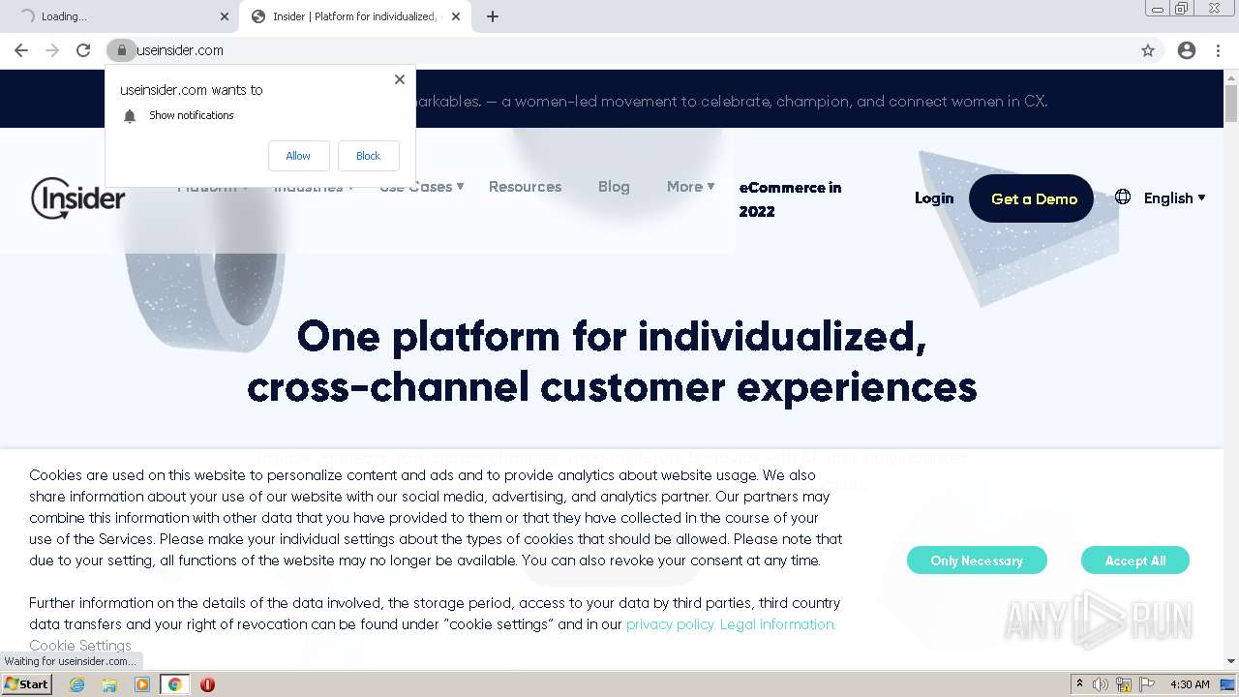Open the Chrome profile avatar icon
The width and height of the screenshot is (1239, 697).
1187,50
